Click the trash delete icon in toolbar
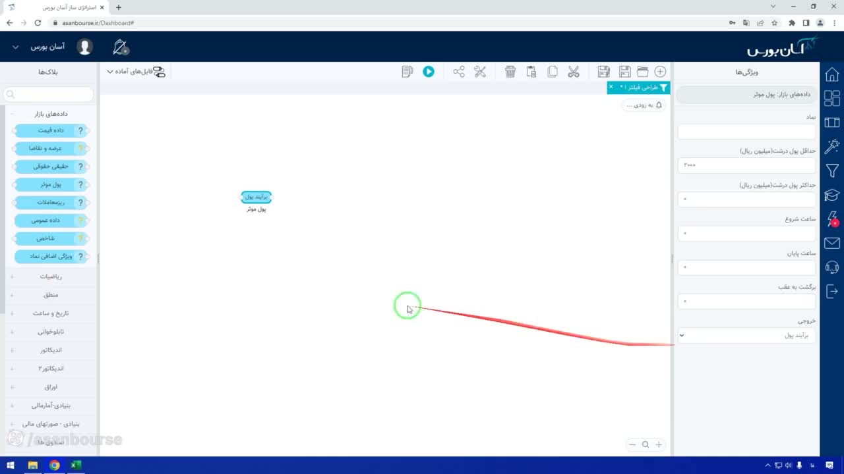 (x=510, y=71)
